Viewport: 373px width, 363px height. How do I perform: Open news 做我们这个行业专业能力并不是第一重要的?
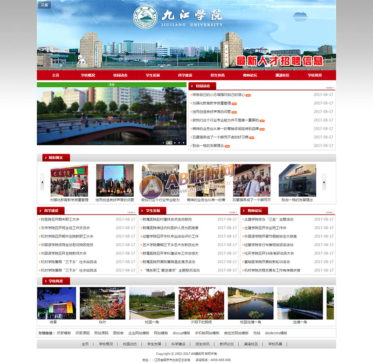(x=225, y=120)
